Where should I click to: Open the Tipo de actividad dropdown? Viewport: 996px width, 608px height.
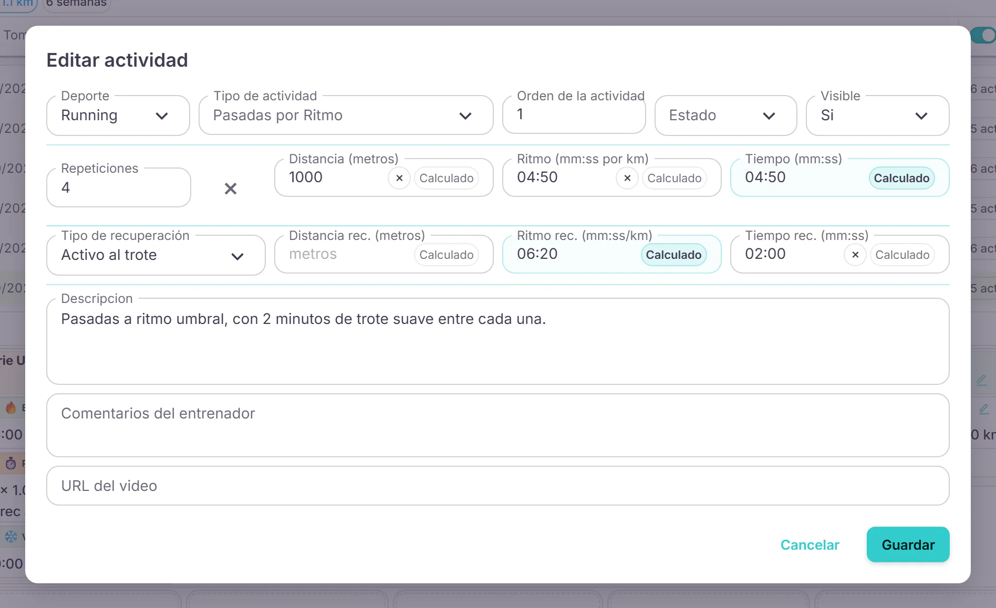tap(346, 116)
